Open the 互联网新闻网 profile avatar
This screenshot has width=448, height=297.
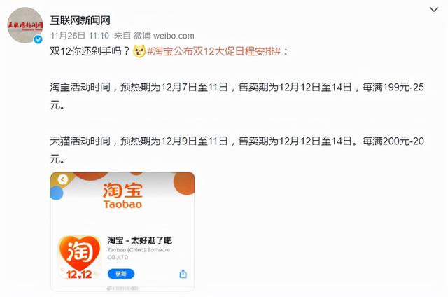[x=25, y=25]
